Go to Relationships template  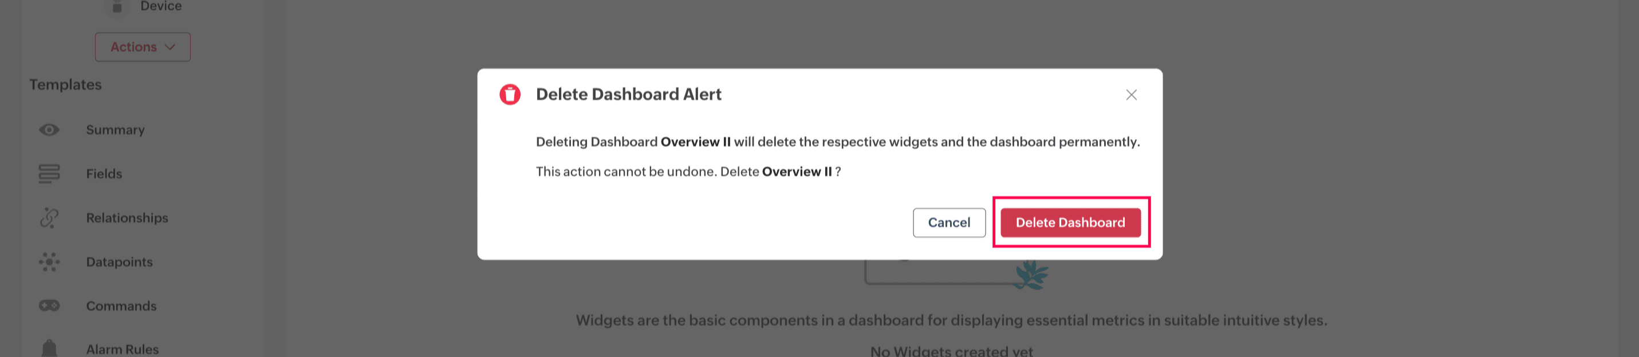pyautogui.click(x=127, y=218)
